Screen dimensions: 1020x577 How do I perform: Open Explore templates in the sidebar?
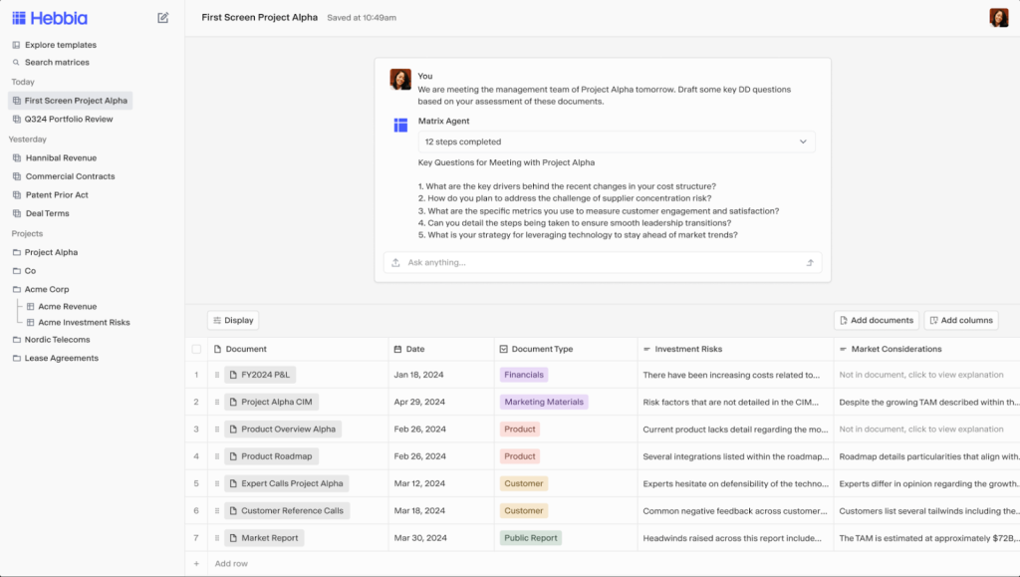[60, 45]
